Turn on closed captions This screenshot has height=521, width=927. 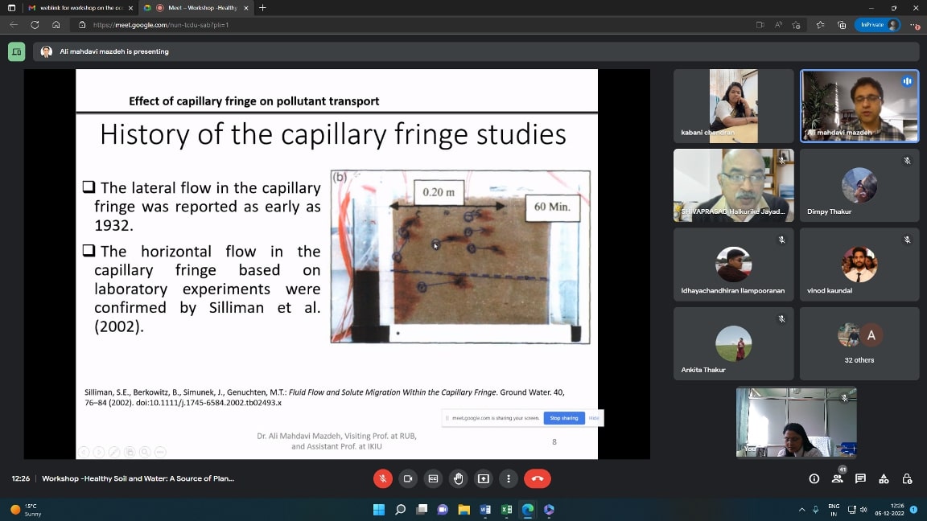(433, 478)
